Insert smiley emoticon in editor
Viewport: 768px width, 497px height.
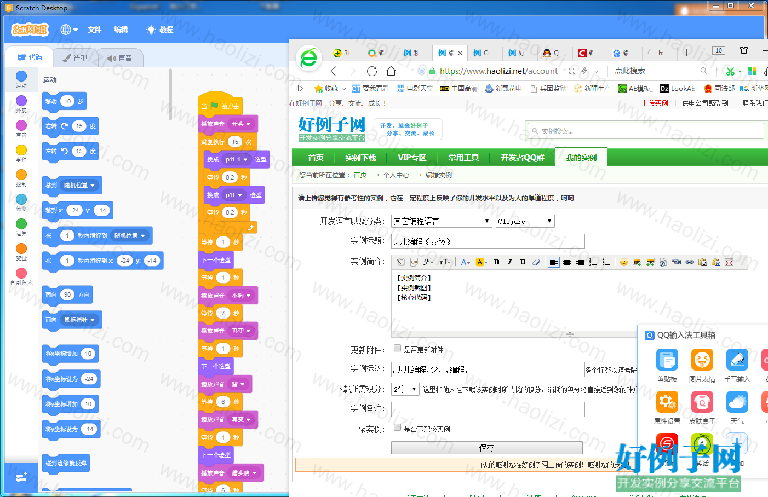(623, 262)
